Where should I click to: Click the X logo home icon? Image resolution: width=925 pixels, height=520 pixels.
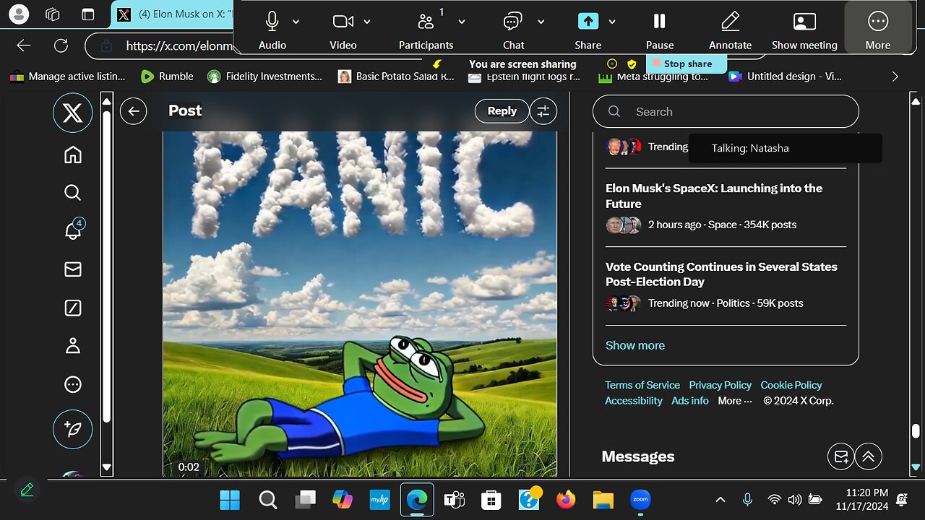(x=72, y=113)
